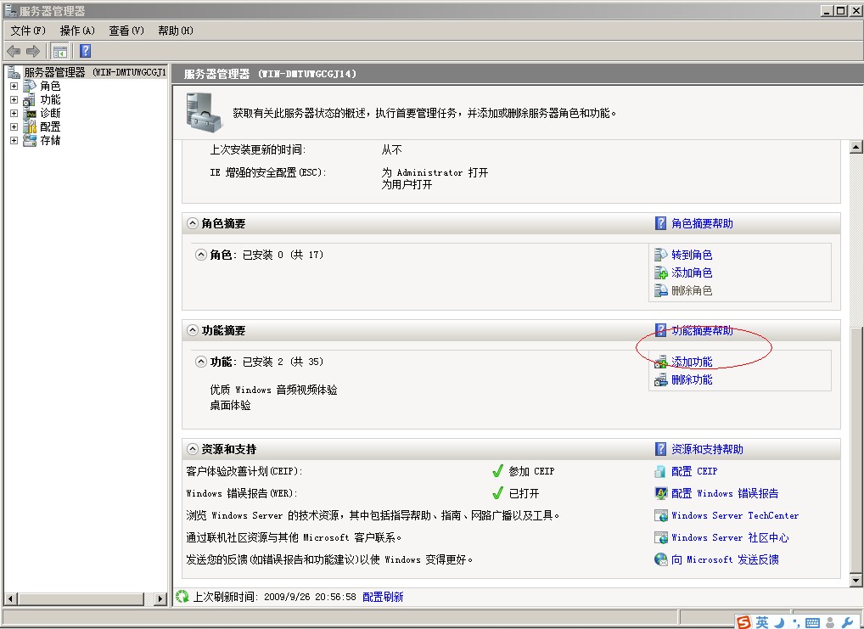Collapse the 资源和支持 section
Screen dimensions: 864x629
coord(192,449)
